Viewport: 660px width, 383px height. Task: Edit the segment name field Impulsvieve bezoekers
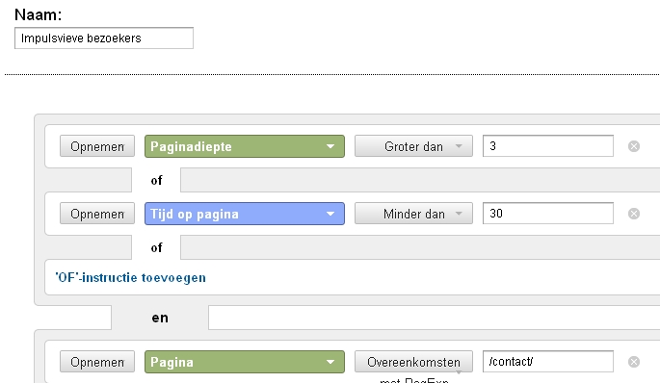pos(104,38)
